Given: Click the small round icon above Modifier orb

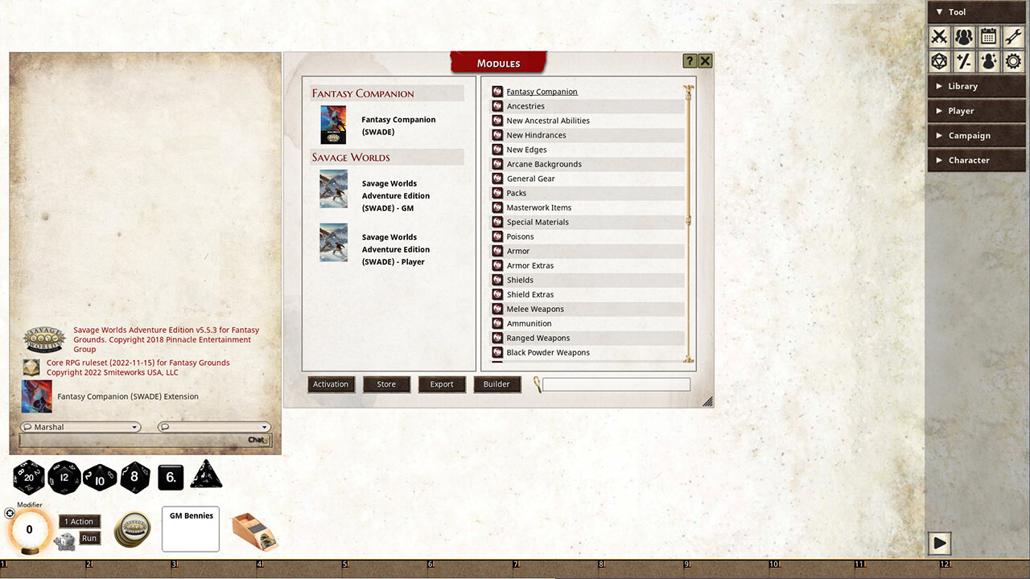Looking at the screenshot, I should (x=10, y=513).
